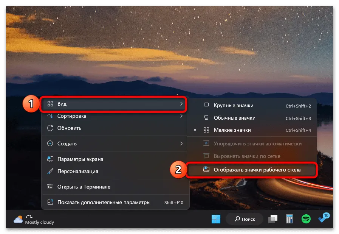Launch Calculator from taskbar
This screenshot has height=234, width=339.
point(289,219)
